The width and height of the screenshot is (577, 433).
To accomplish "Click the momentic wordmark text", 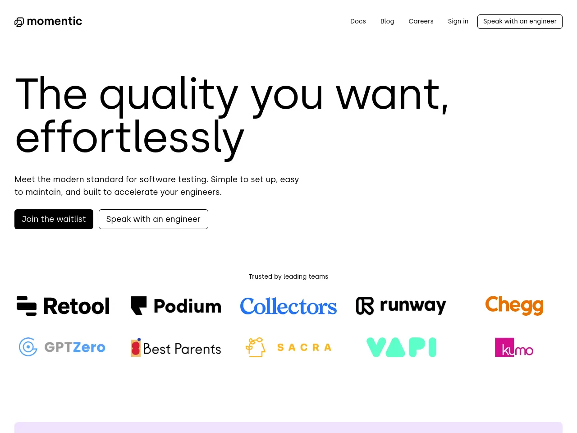I will click(55, 21).
